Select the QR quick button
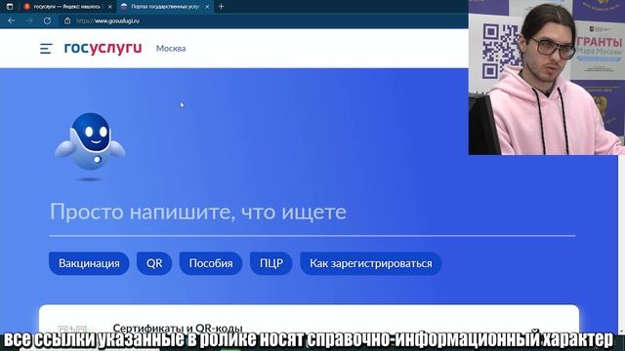Viewport: 625px width, 351px height. (154, 263)
